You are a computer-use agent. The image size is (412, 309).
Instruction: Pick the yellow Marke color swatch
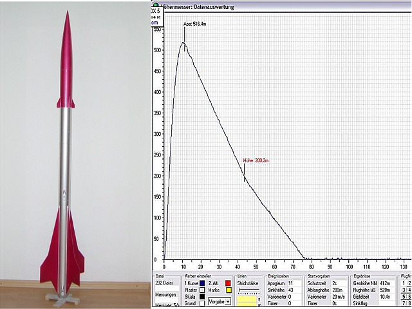(229, 290)
